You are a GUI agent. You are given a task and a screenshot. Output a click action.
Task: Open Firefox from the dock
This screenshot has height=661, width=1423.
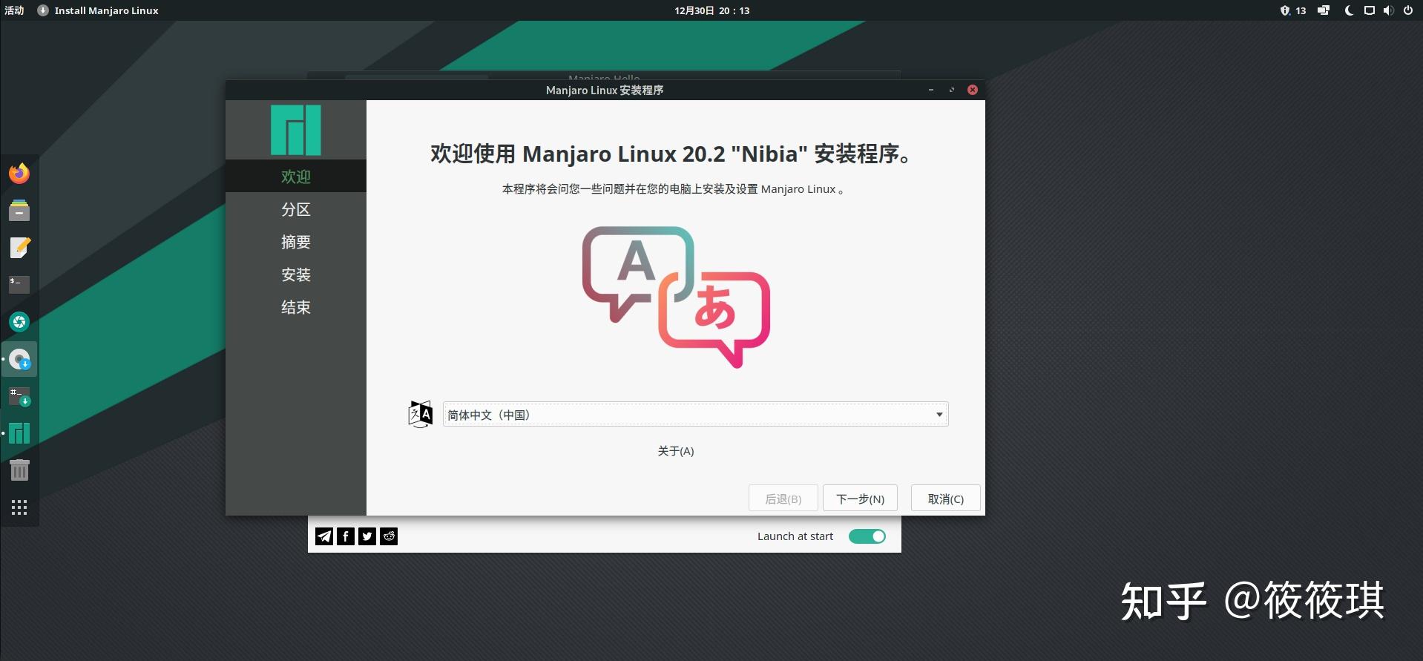pyautogui.click(x=19, y=174)
